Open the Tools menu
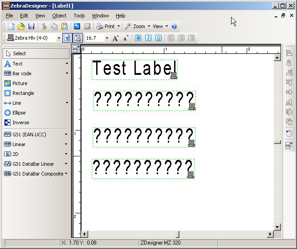This screenshot has width=297, height=249. click(79, 16)
